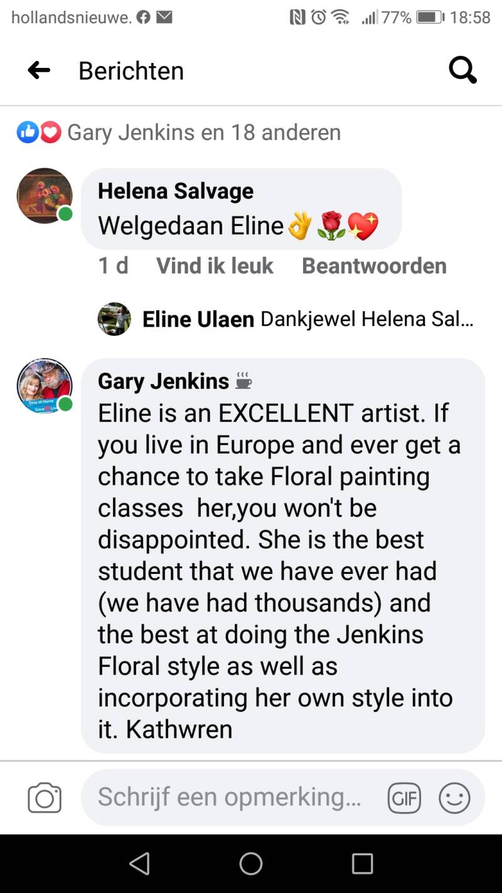This screenshot has width=502, height=893.
Task: Tap the red heart reaction icon
Action: pos(51,133)
